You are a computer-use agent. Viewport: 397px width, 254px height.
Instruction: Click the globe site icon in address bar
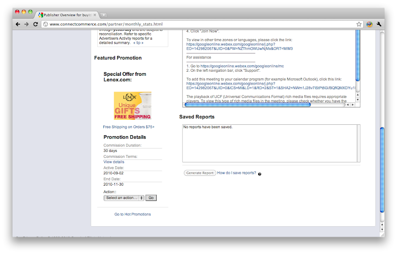46,24
